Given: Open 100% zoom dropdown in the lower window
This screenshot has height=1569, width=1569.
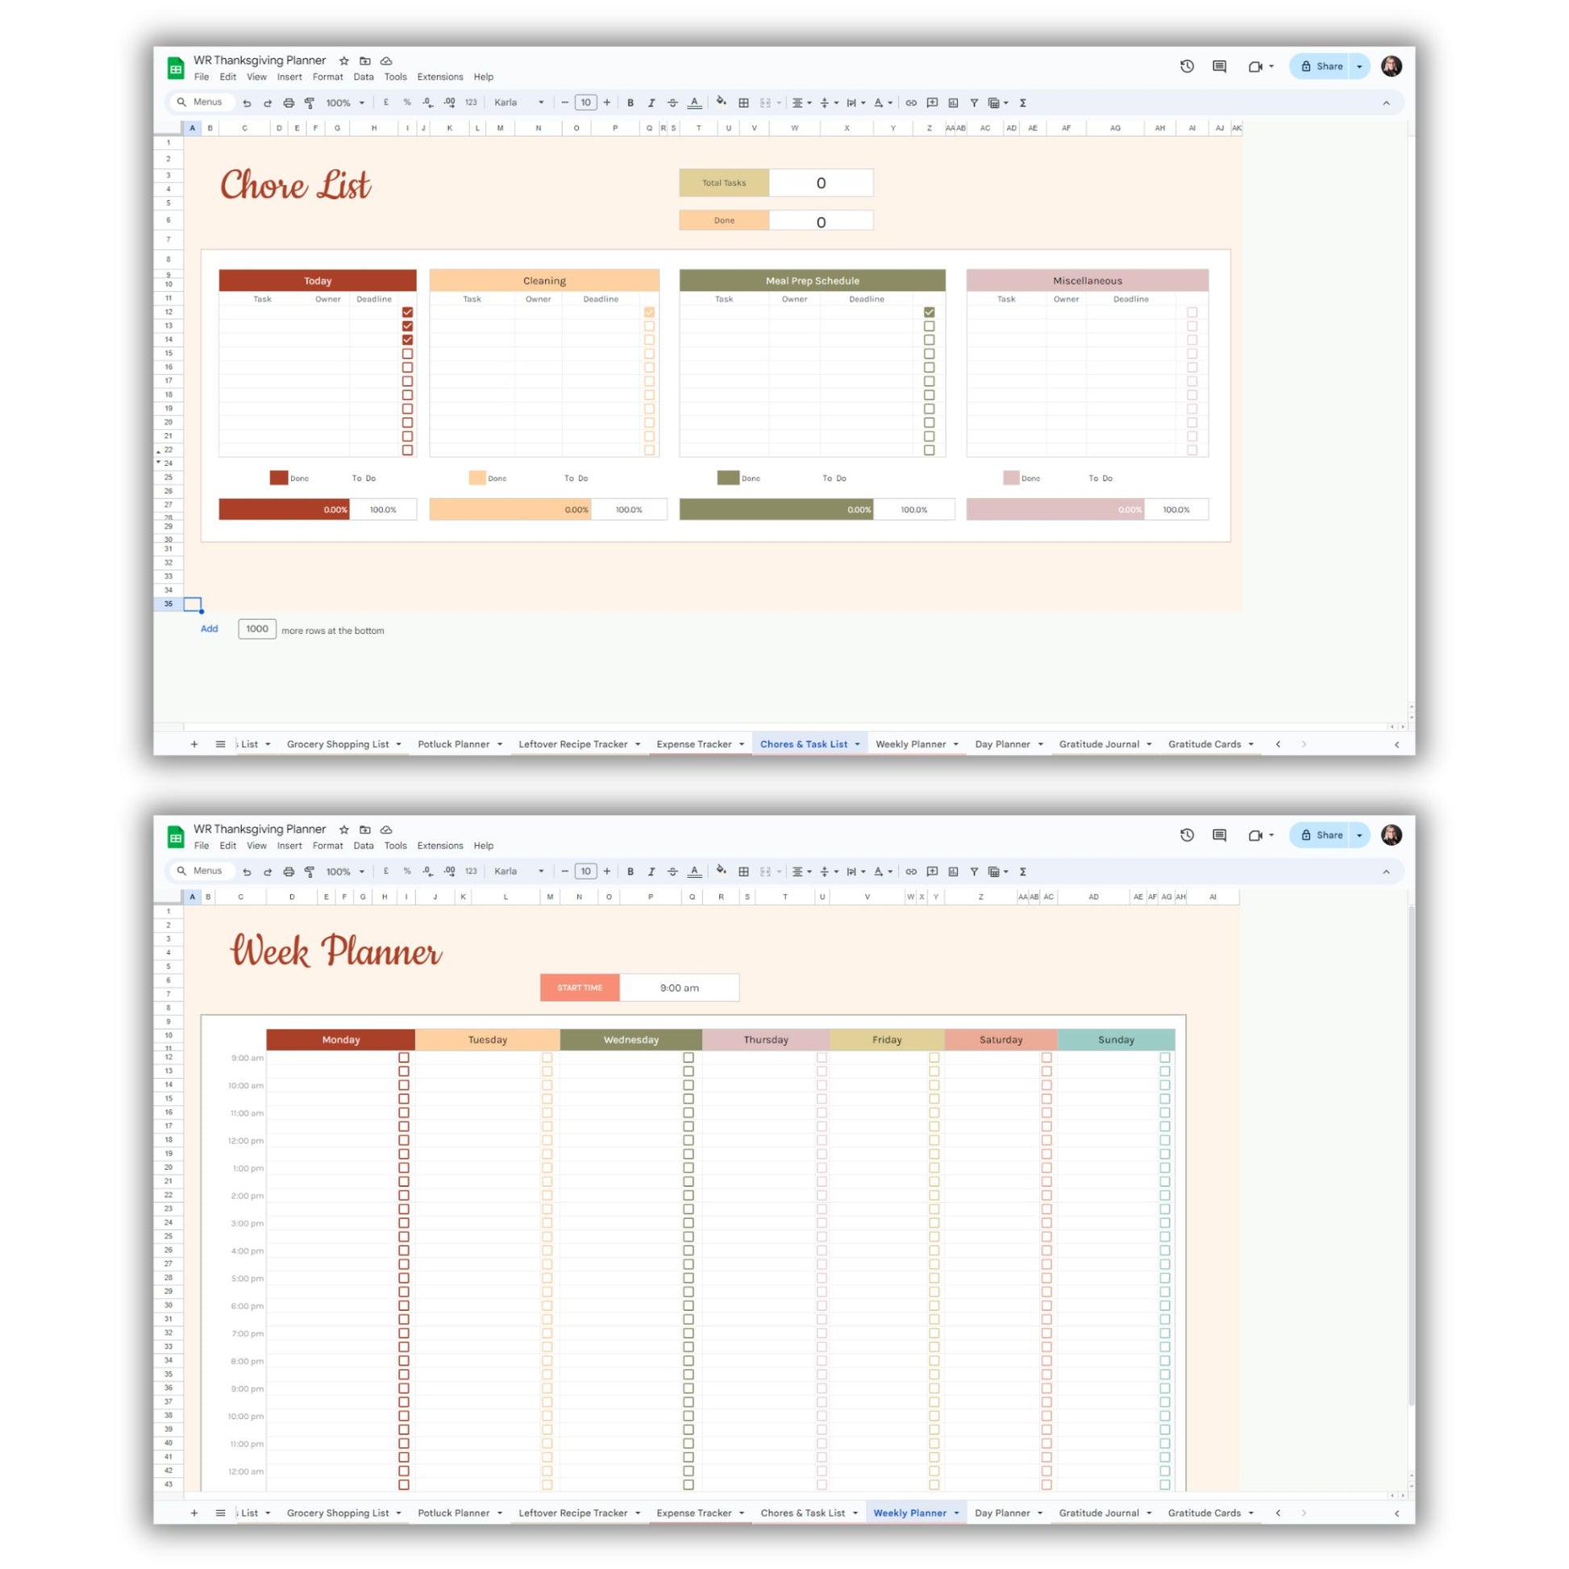Looking at the screenshot, I should point(345,872).
